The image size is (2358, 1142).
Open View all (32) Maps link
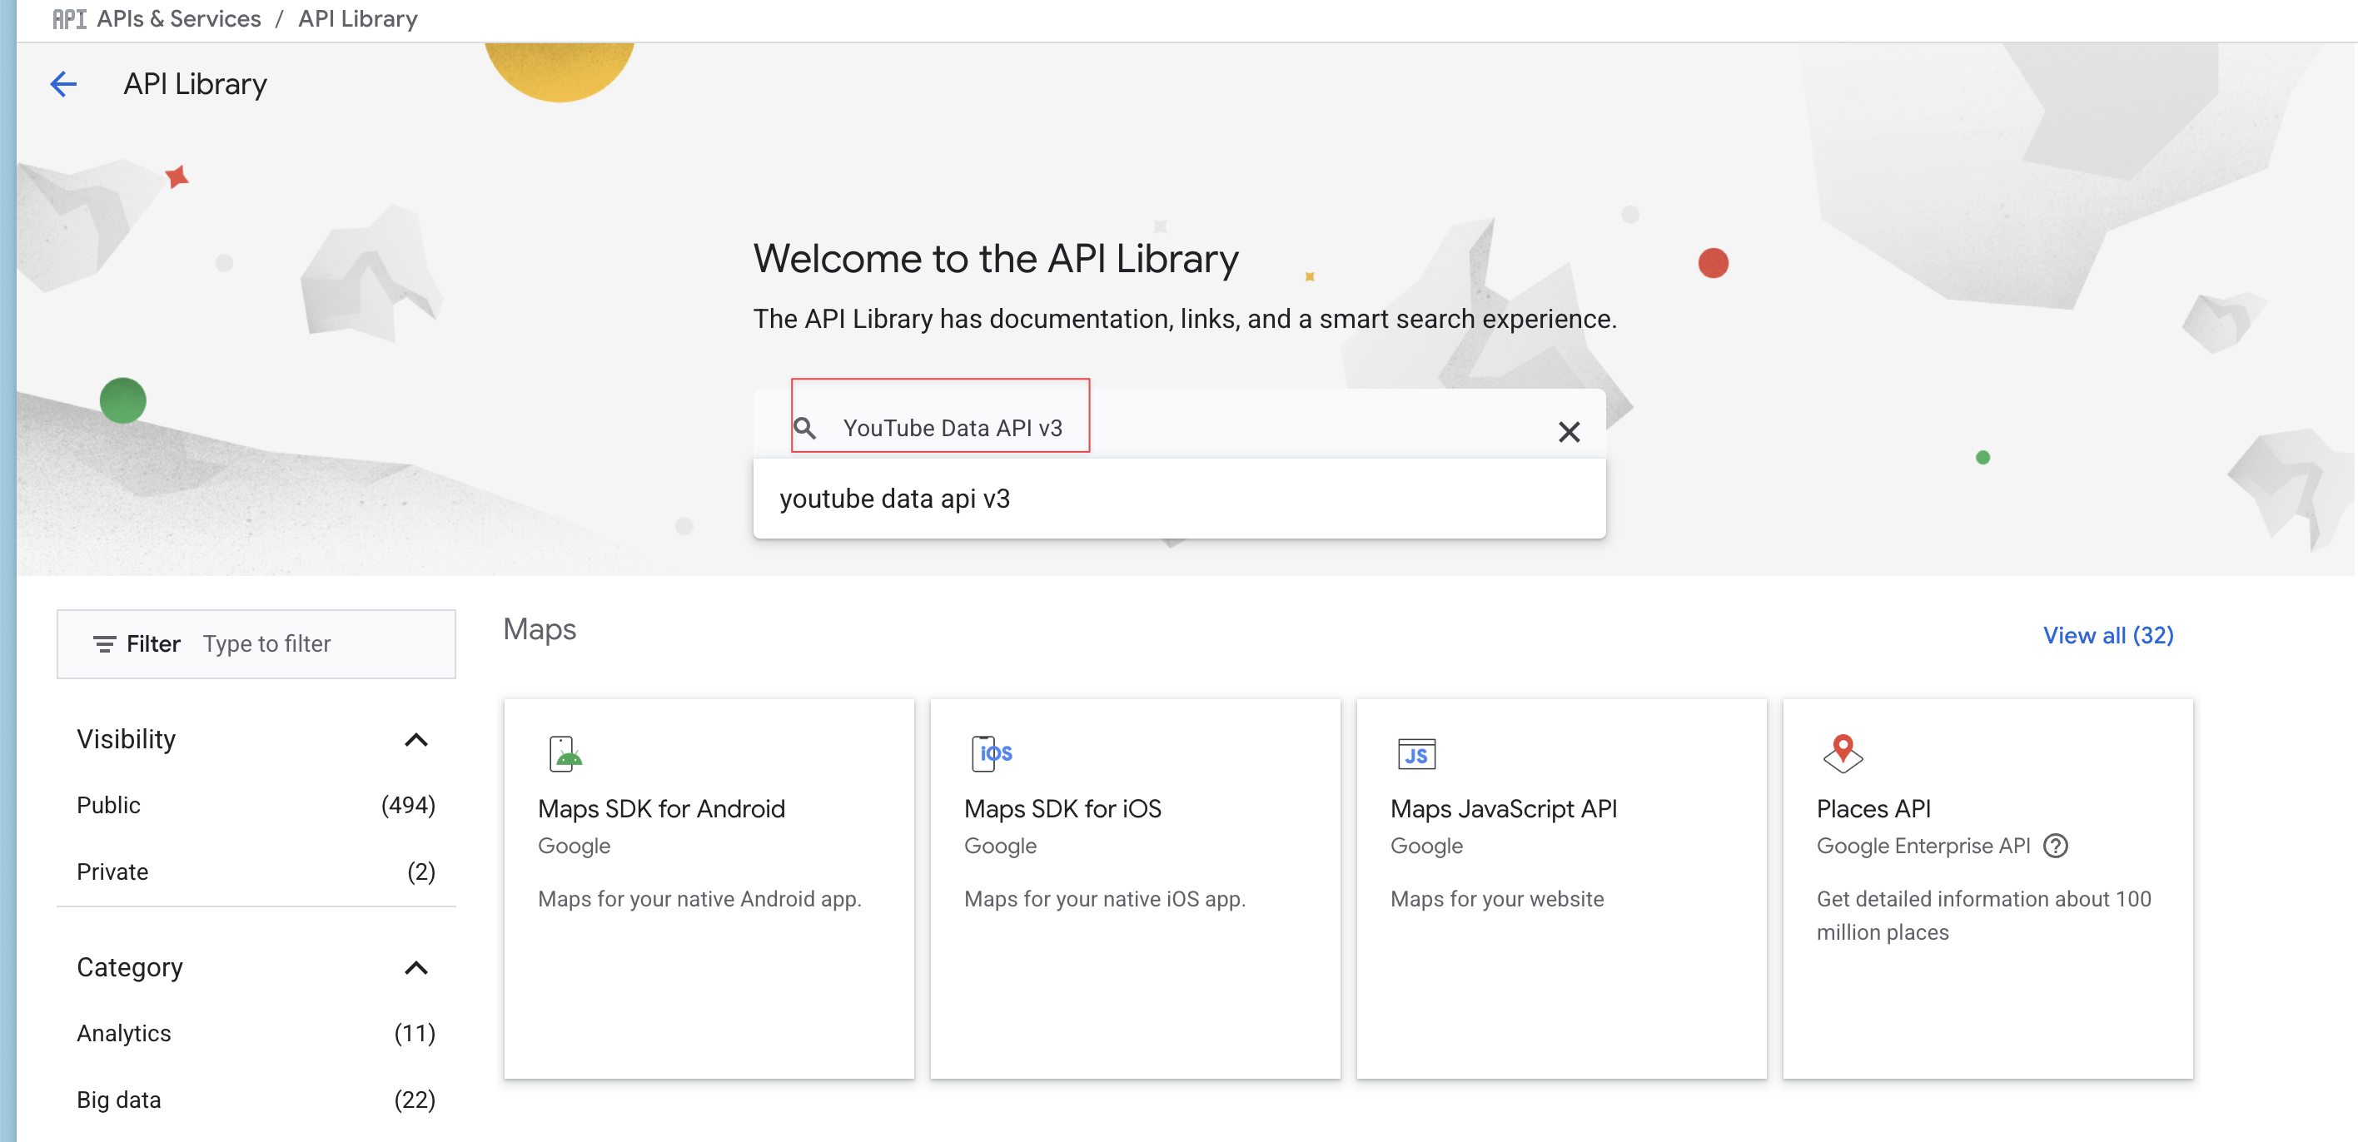pyautogui.click(x=2107, y=635)
